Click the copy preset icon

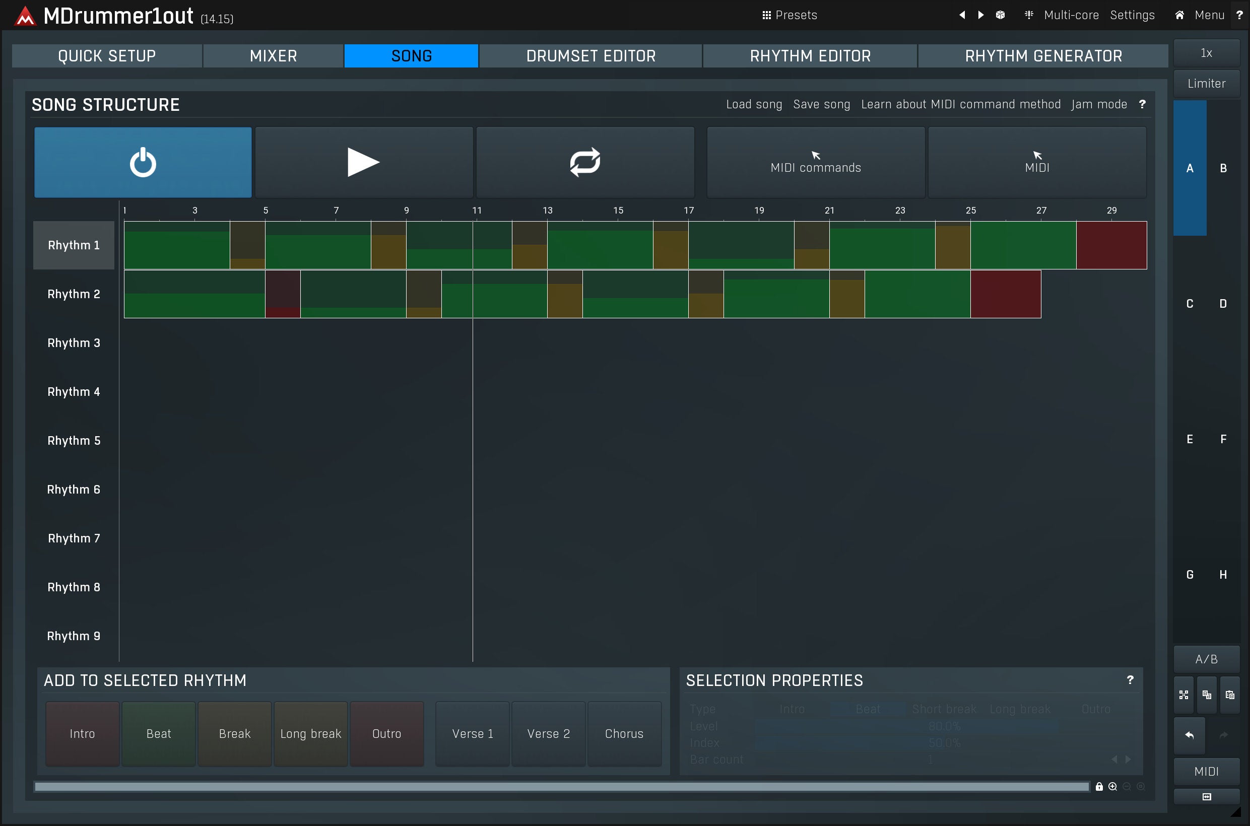[1207, 696]
